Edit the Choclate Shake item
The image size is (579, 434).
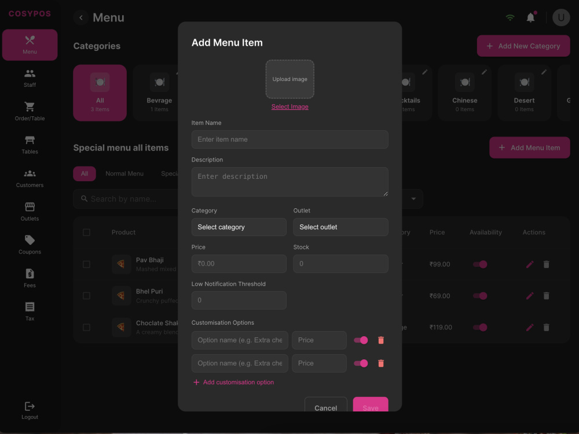point(530,328)
